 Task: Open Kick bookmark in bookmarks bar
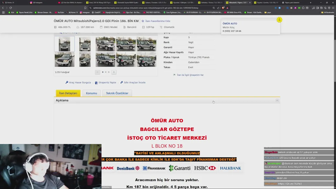click(11, 12)
